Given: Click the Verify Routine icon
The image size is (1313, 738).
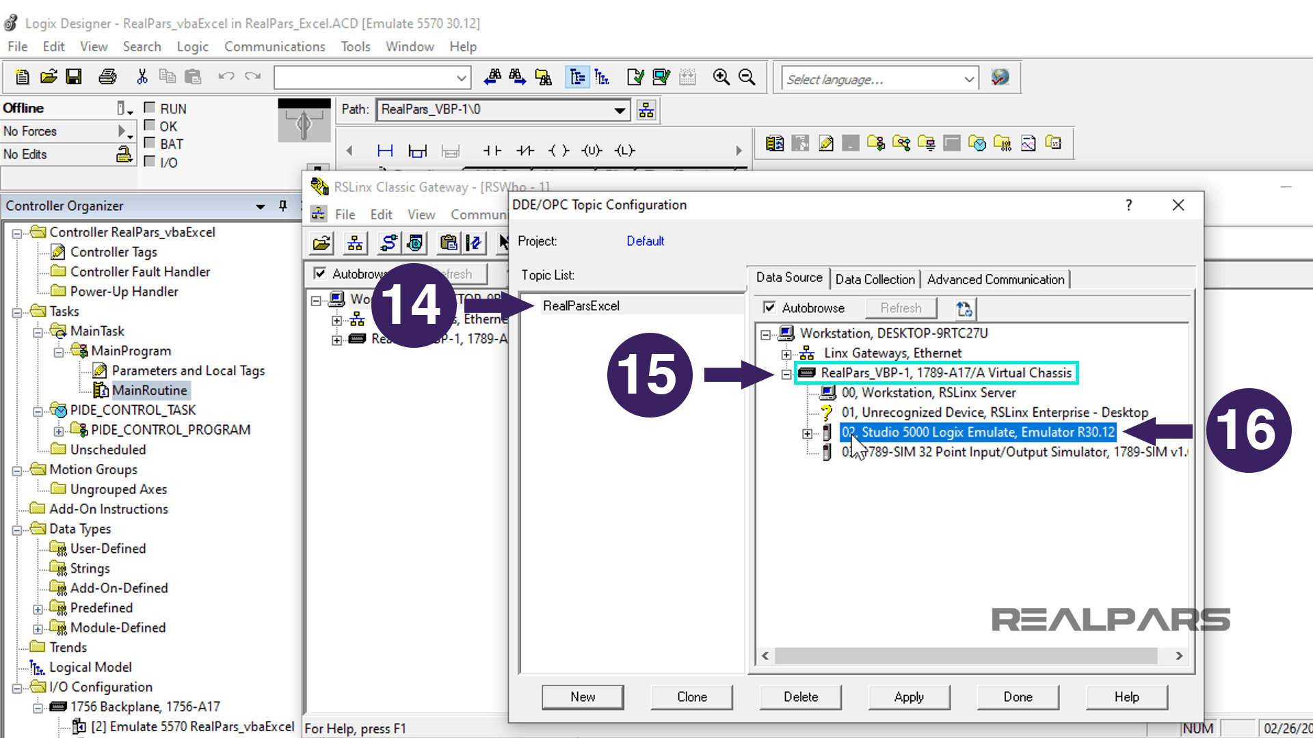Looking at the screenshot, I should coord(635,77).
